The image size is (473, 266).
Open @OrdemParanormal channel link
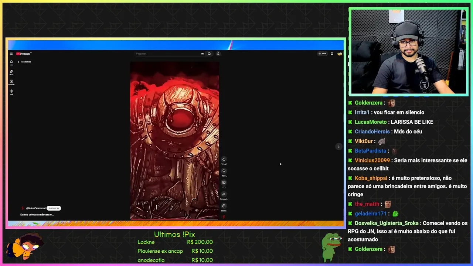36,208
